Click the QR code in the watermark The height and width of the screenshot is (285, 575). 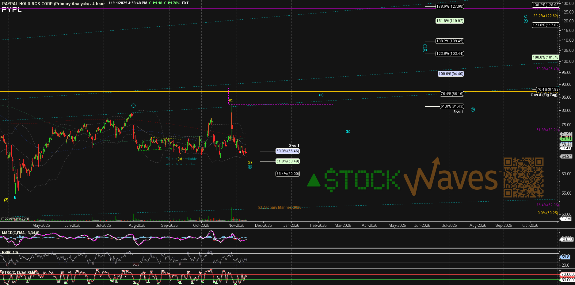(x=524, y=177)
